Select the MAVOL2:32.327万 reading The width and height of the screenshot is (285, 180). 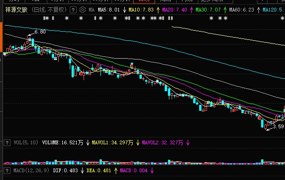coord(162,142)
